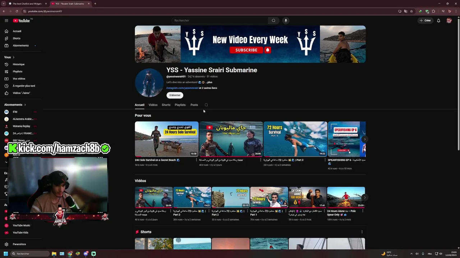Open the '24H Solo Survival on a Secret Beach' thumbnail

coord(166,139)
